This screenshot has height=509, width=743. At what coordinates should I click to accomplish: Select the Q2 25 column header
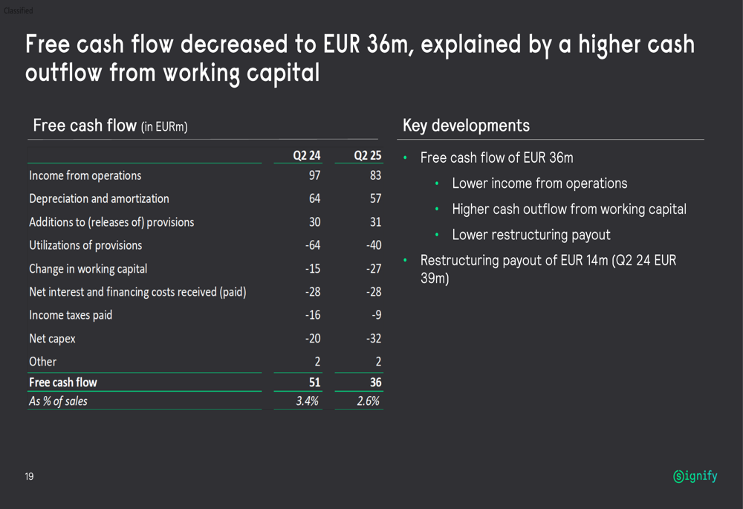(367, 156)
